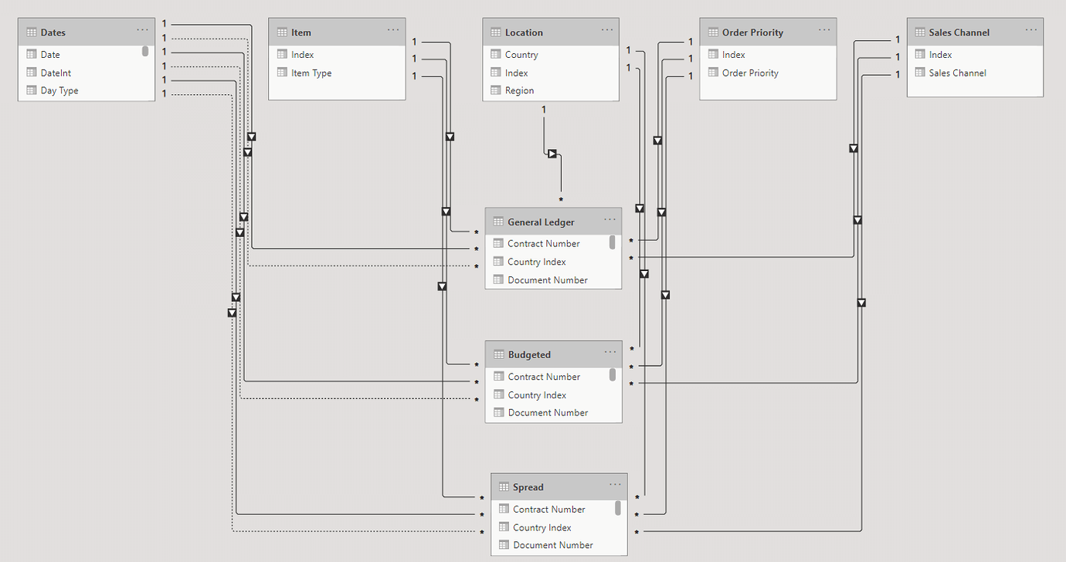This screenshot has width=1066, height=562.
Task: Click the field icon next to Country Index in Budgeted
Action: click(498, 394)
